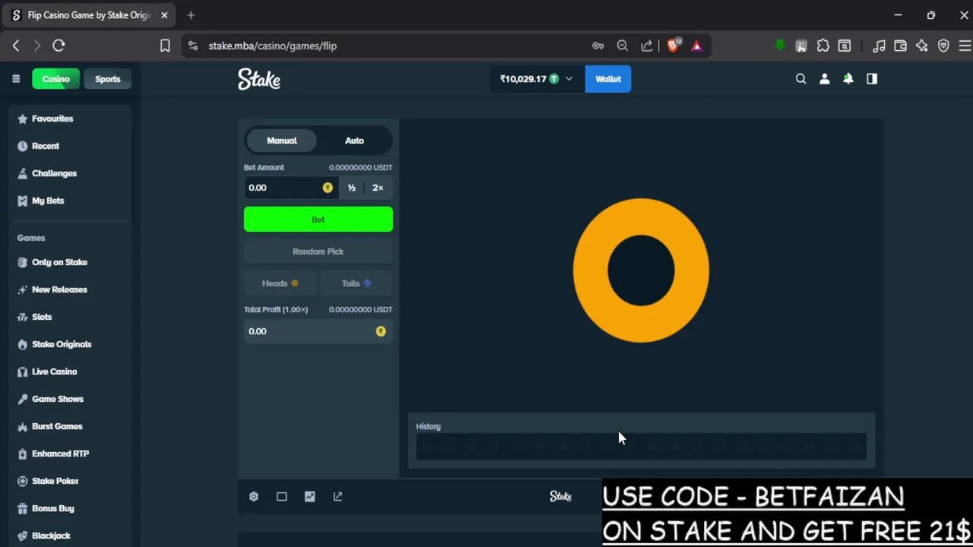Bookmark this page icon
The width and height of the screenshot is (973, 547).
[165, 46]
